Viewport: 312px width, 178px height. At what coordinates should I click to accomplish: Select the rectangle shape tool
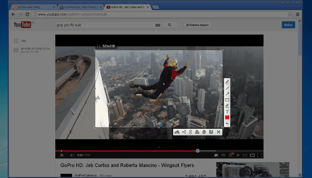[227, 100]
